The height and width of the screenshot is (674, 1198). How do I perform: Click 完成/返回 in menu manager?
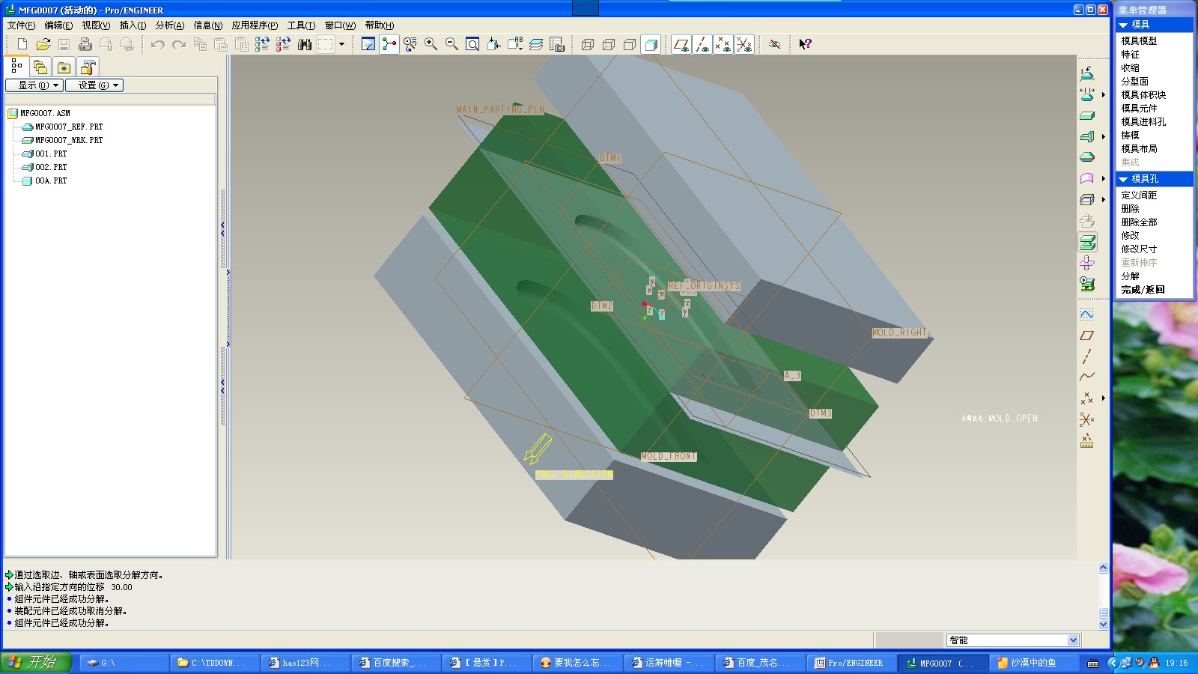click(1143, 290)
